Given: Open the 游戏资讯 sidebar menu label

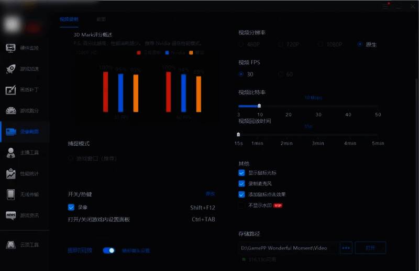Looking at the screenshot, I should [x=29, y=215].
